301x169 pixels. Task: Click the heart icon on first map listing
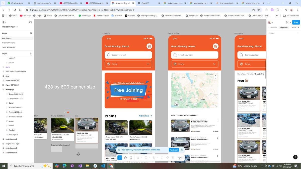tap(217, 120)
